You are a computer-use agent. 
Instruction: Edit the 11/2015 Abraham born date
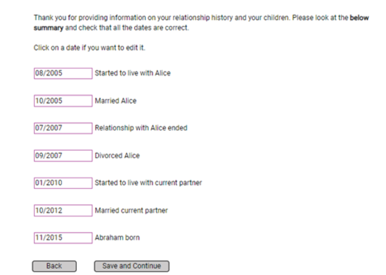tap(63, 238)
